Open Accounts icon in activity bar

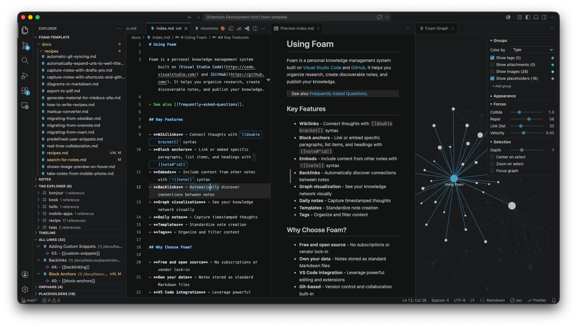click(x=25, y=274)
